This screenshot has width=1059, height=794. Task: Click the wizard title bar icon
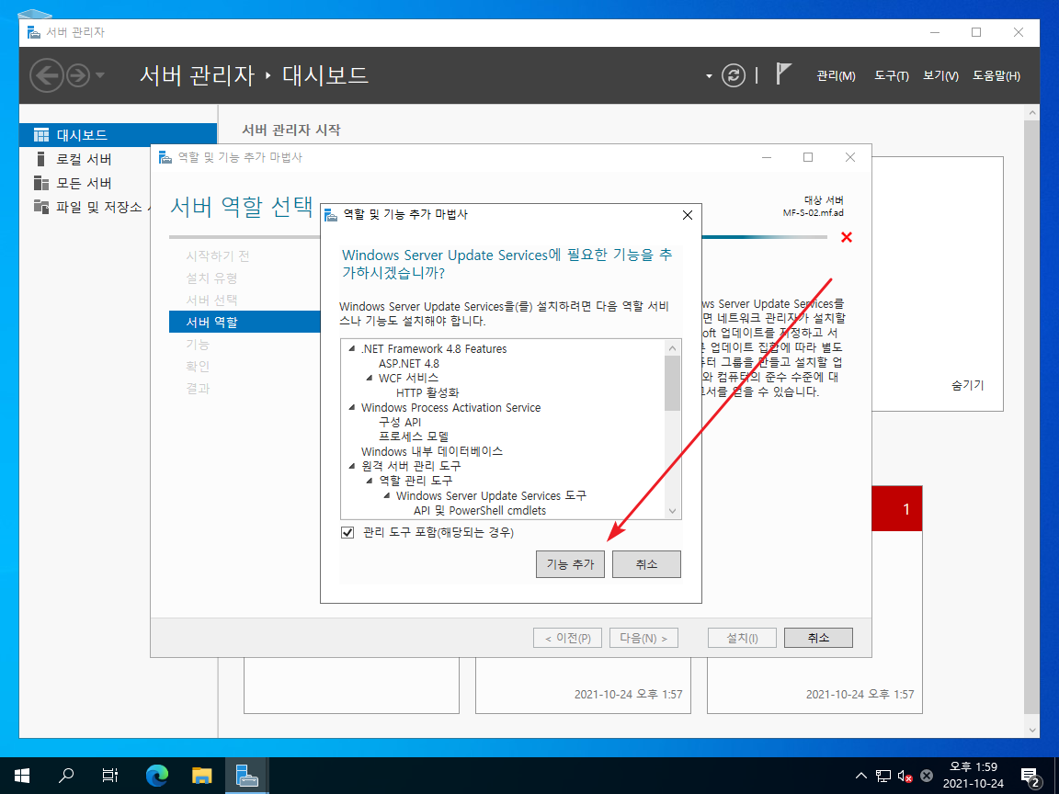coord(165,157)
